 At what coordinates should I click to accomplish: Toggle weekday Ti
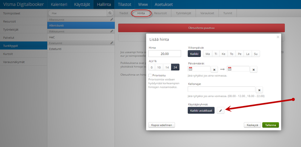click(216, 54)
